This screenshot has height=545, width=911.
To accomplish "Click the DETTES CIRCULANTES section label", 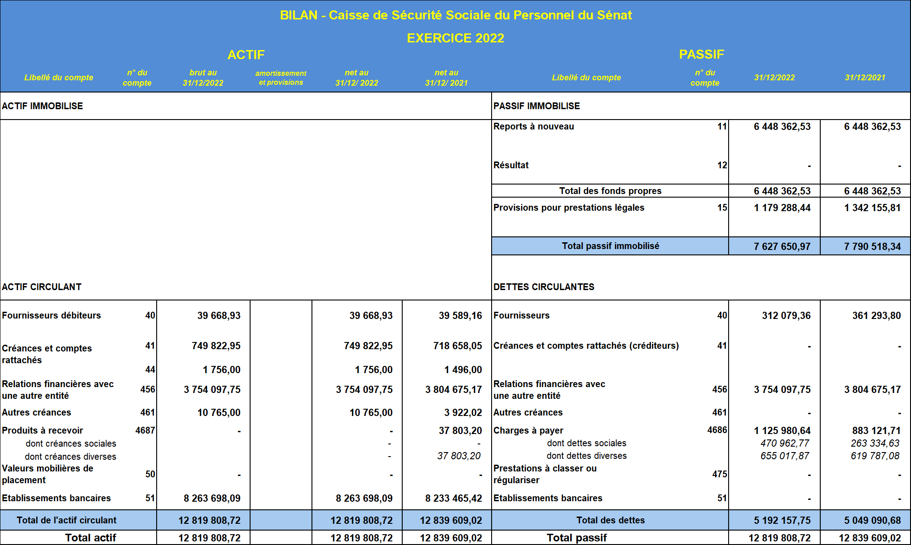I will pos(544,287).
